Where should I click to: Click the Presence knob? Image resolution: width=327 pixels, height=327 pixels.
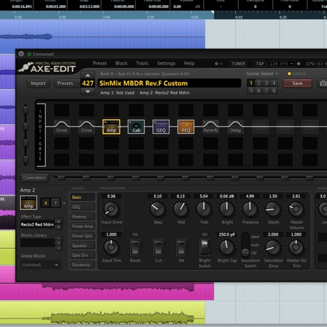(x=250, y=209)
